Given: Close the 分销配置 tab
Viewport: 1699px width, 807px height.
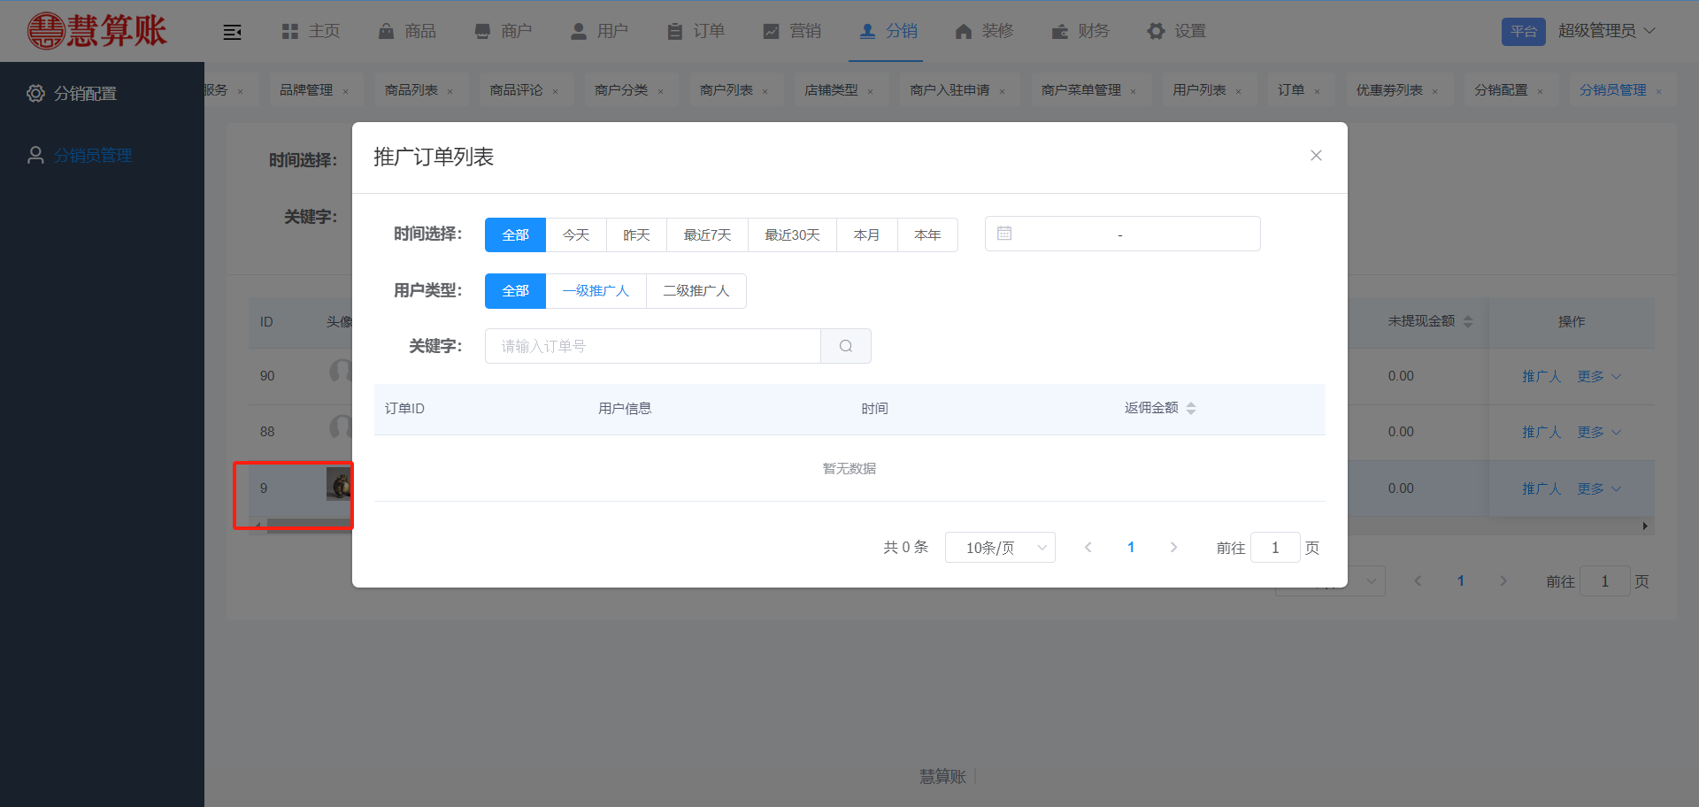Looking at the screenshot, I should [1540, 91].
